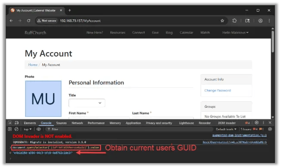The height and width of the screenshot is (168, 281).
Task: Open the Give nav link
Action: pyautogui.click(x=155, y=33)
